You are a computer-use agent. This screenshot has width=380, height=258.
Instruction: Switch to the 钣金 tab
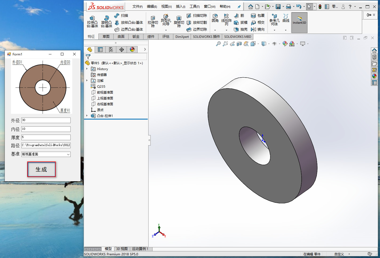click(x=136, y=37)
